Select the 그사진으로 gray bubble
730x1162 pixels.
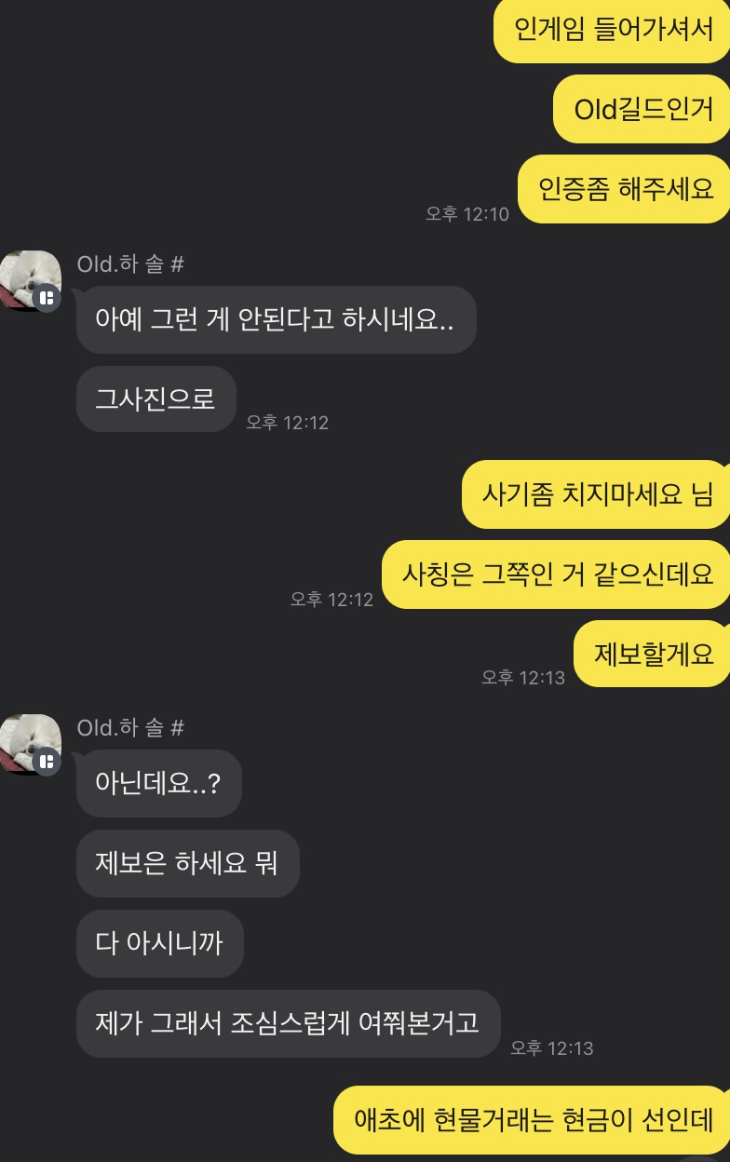[x=155, y=399]
